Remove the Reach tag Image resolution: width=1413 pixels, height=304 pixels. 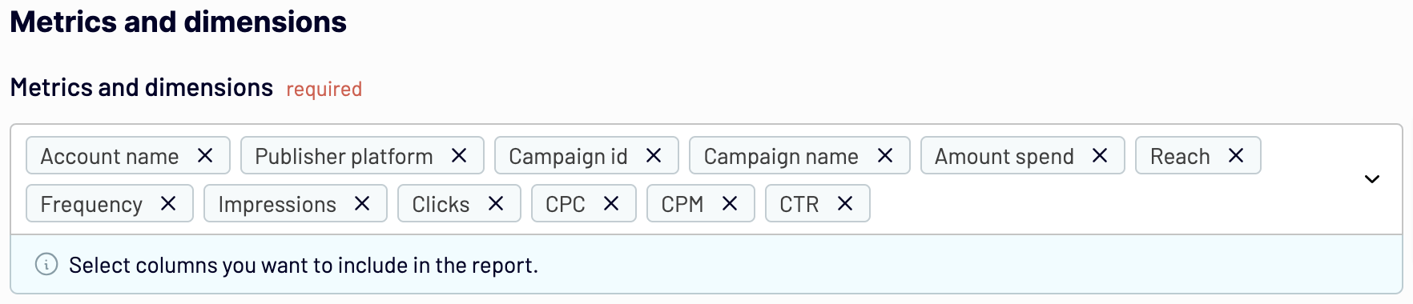point(1236,155)
